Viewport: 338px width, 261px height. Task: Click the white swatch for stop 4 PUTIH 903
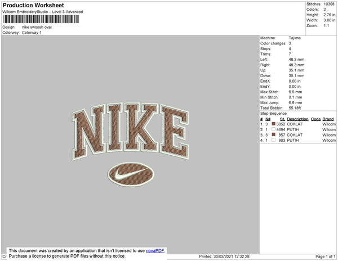click(274, 140)
